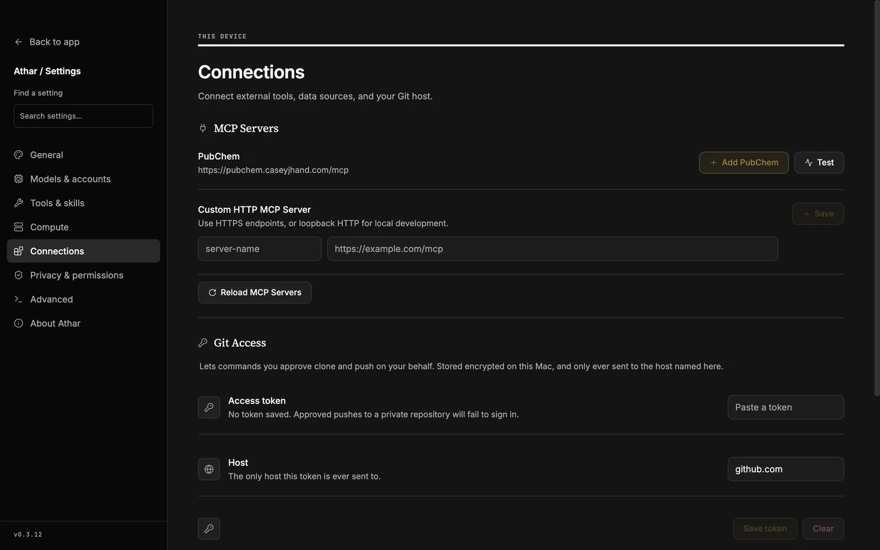Click the About Athar info icon
The image size is (880, 550).
click(19, 323)
